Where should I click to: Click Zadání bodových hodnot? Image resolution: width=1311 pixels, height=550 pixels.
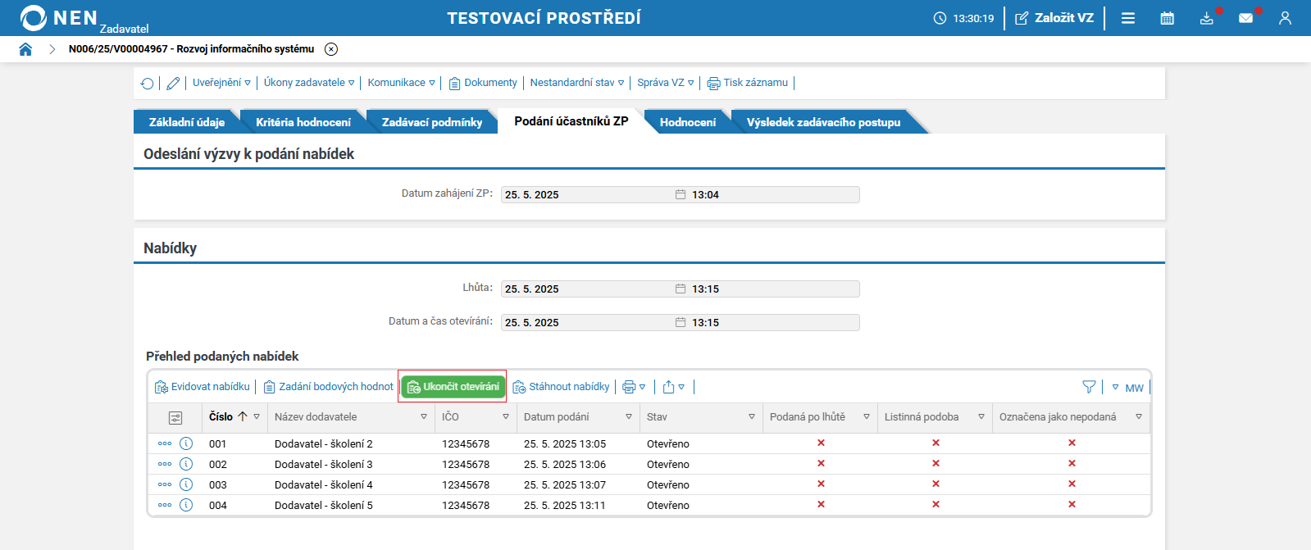(x=328, y=387)
